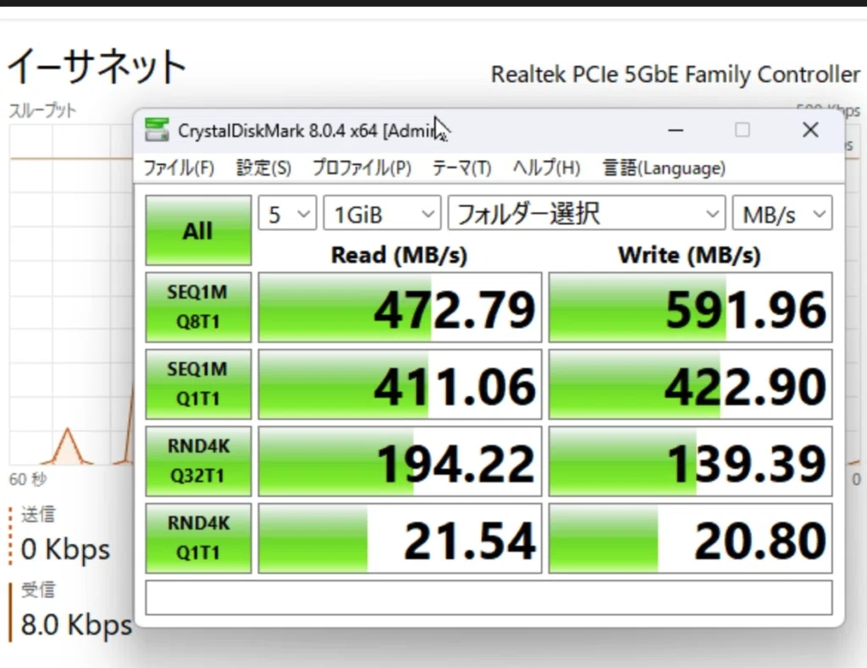Open the プロファイル(P) menu

tap(362, 168)
